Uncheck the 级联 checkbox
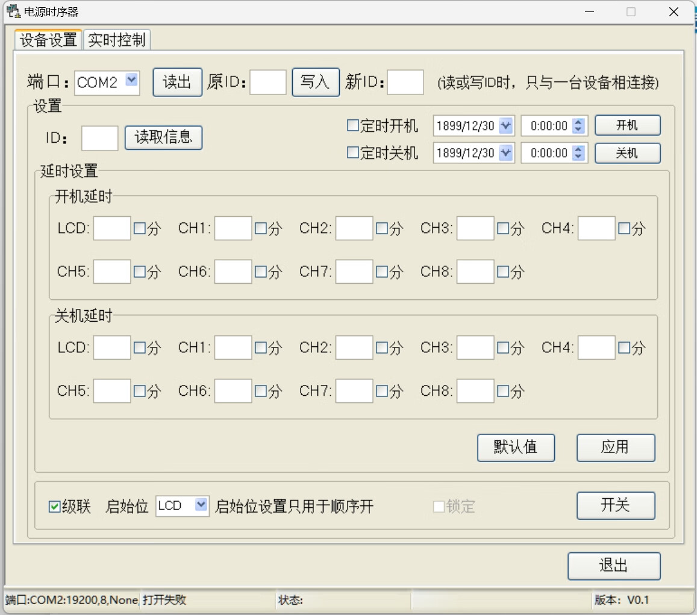The image size is (697, 615). [54, 507]
